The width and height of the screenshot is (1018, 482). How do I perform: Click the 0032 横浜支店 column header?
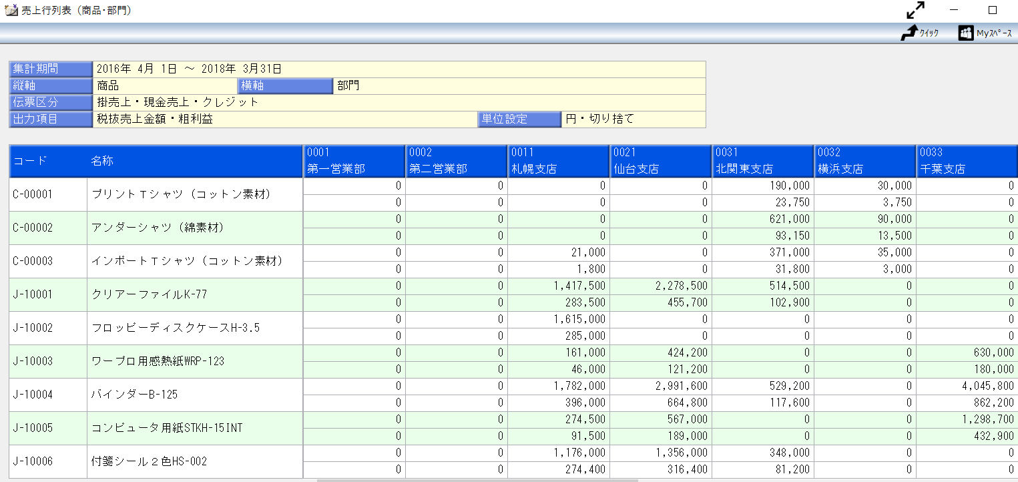tap(864, 161)
